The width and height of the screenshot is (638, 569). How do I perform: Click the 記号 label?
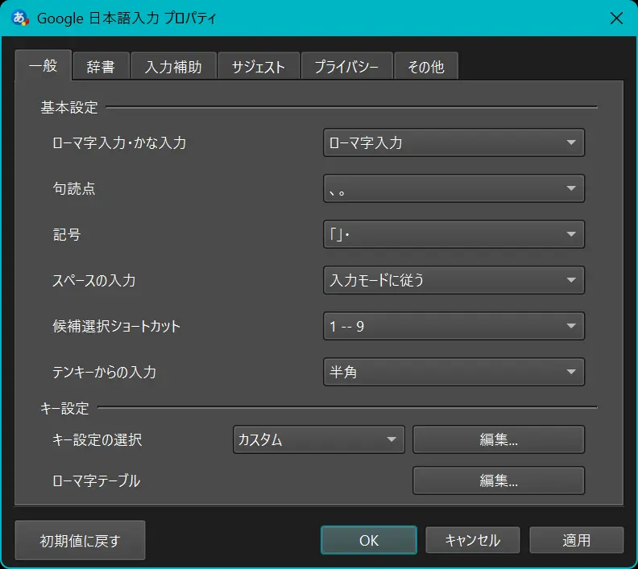coord(67,234)
